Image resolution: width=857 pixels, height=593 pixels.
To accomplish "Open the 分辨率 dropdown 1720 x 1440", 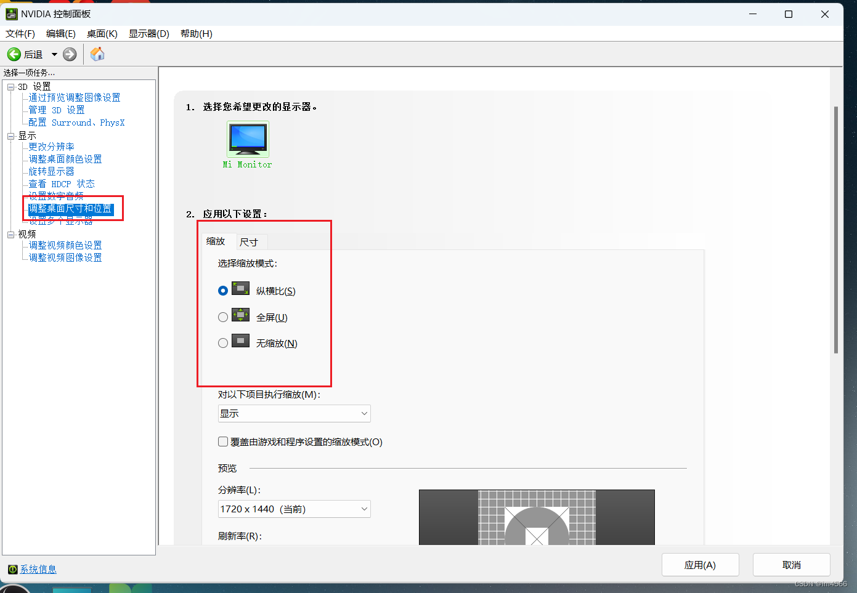I will coord(294,509).
